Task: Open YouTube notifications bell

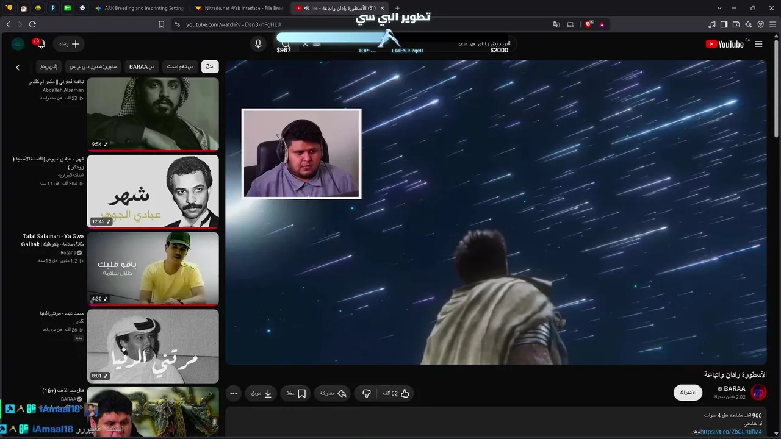Action: pyautogui.click(x=41, y=44)
